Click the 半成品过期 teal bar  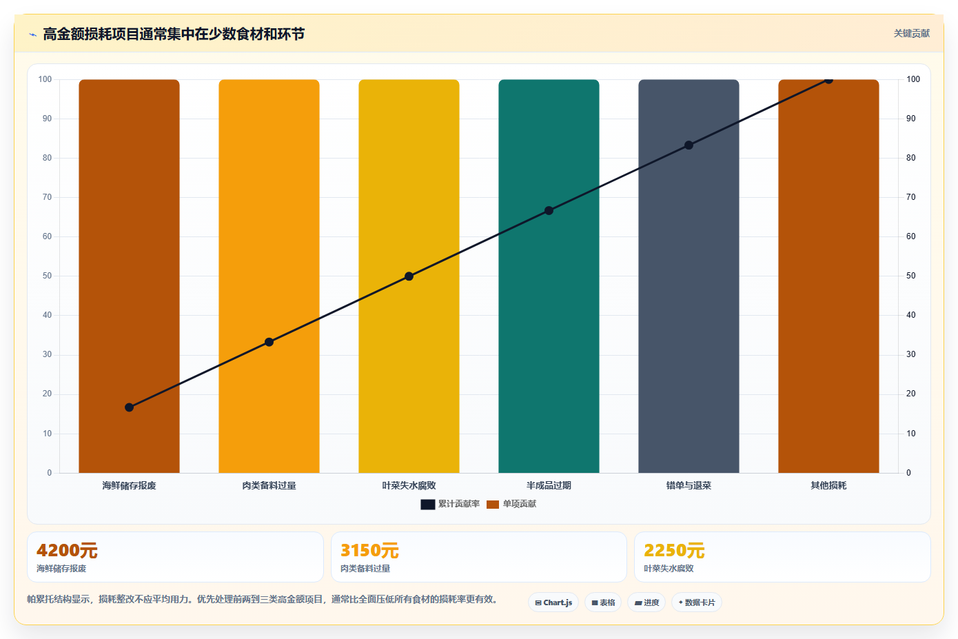point(549,276)
